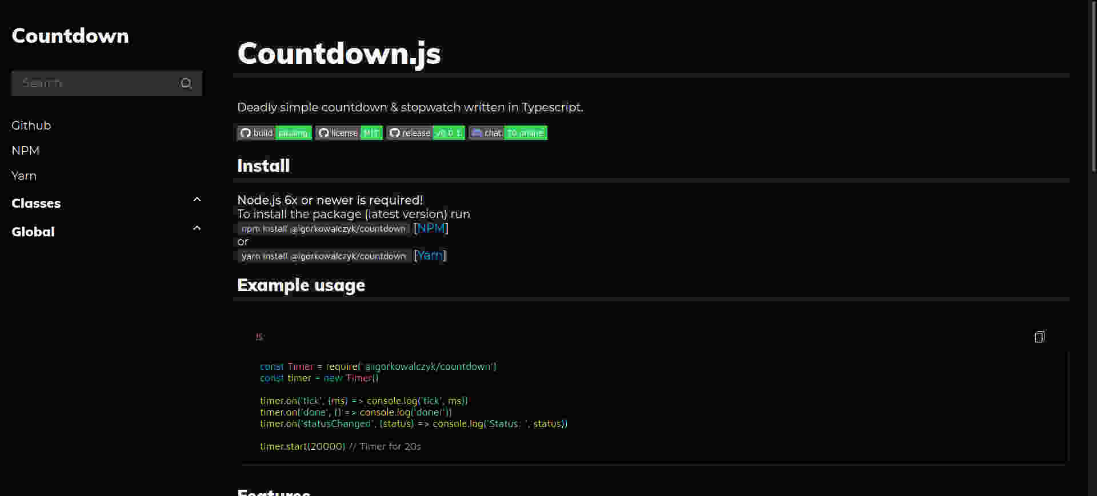Follow the [Yarn] link after yarn command
Image resolution: width=1097 pixels, height=496 pixels.
click(x=430, y=256)
